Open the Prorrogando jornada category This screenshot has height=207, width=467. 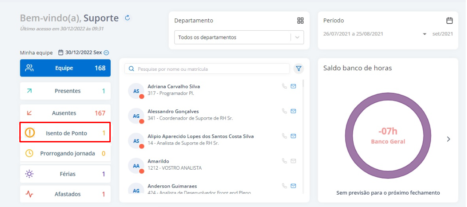(65, 153)
